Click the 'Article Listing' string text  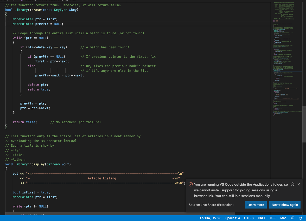pos(102,178)
